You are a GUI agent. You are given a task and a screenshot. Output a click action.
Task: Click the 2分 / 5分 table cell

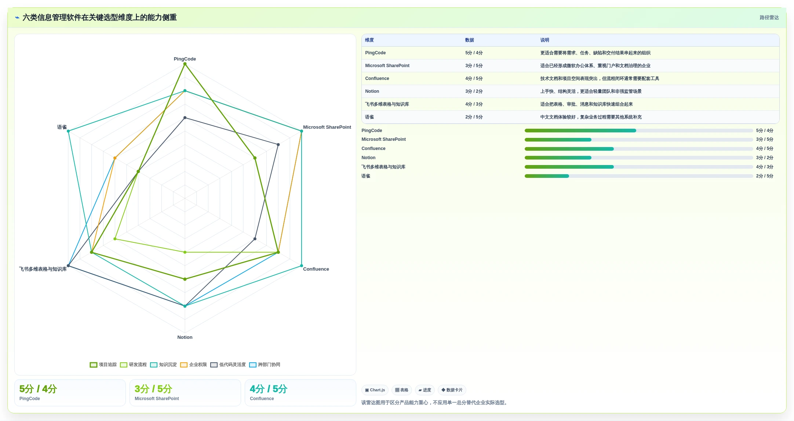(474, 117)
